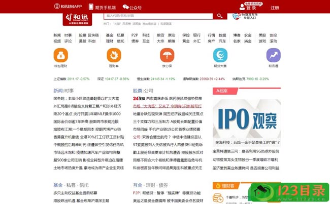
Task: Open 博客 in the navigation menu
Action: 237,35
